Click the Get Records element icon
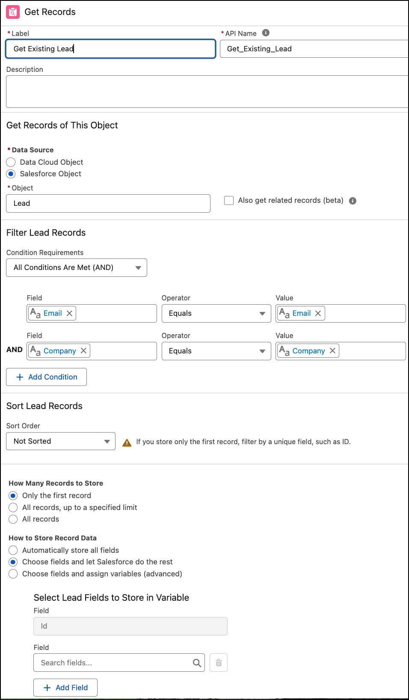 [13, 12]
